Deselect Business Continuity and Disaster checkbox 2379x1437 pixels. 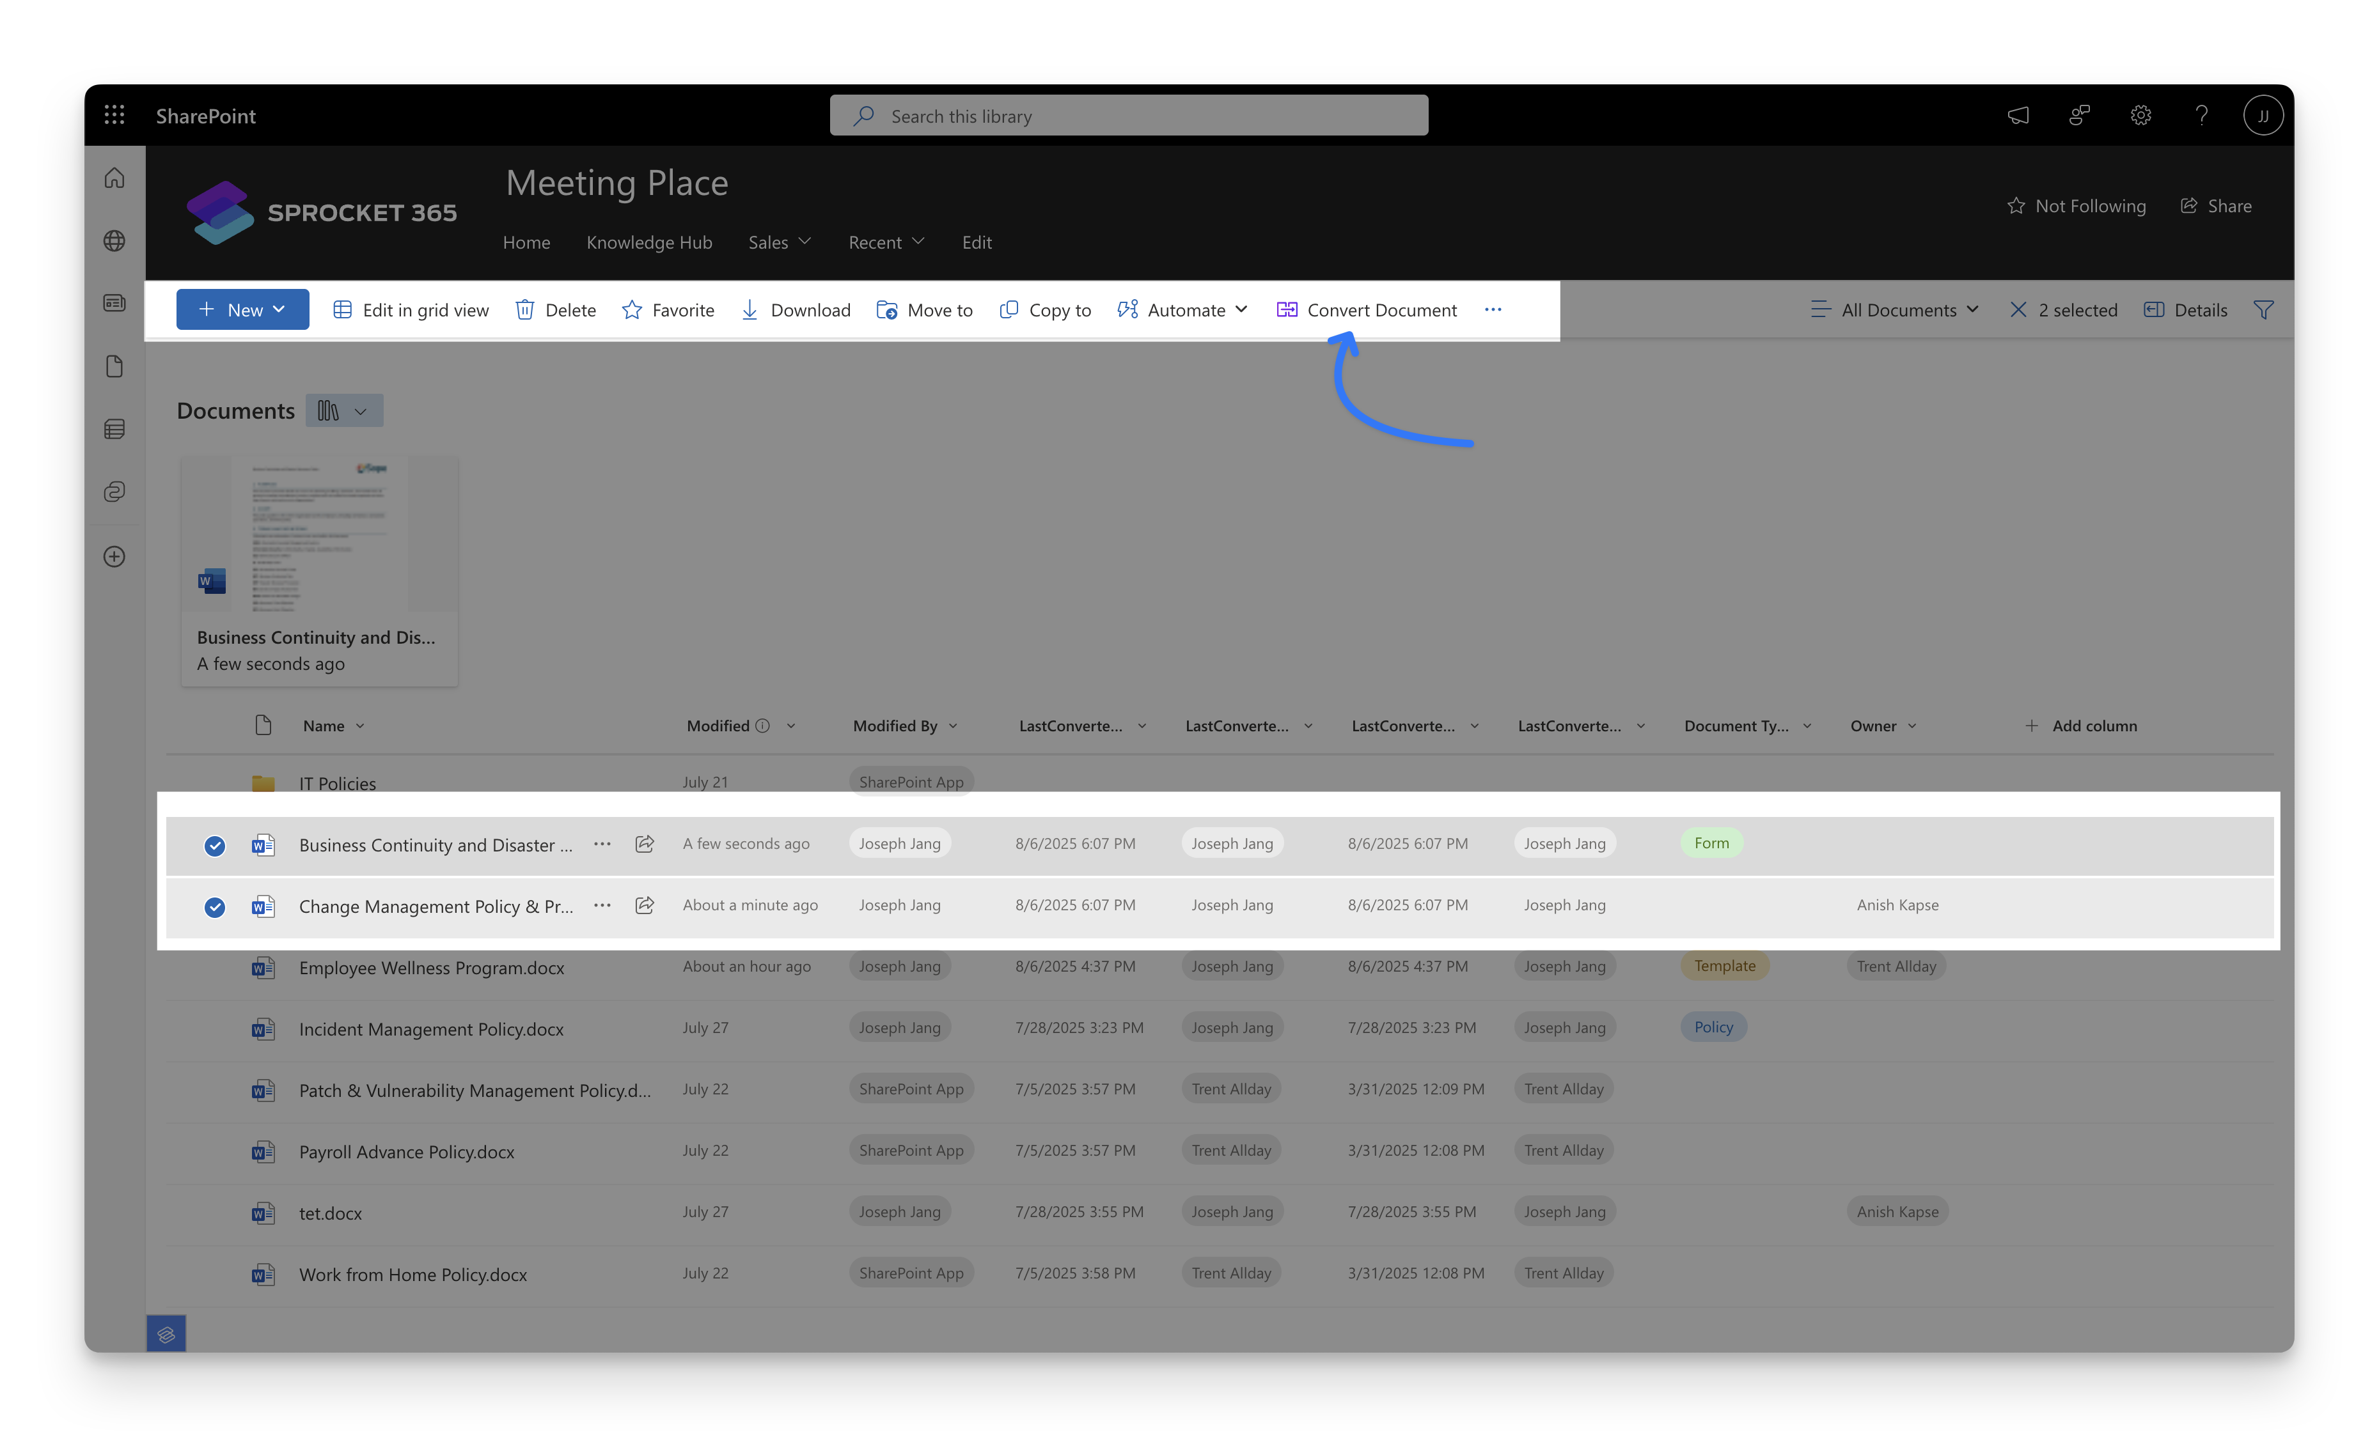coord(214,846)
